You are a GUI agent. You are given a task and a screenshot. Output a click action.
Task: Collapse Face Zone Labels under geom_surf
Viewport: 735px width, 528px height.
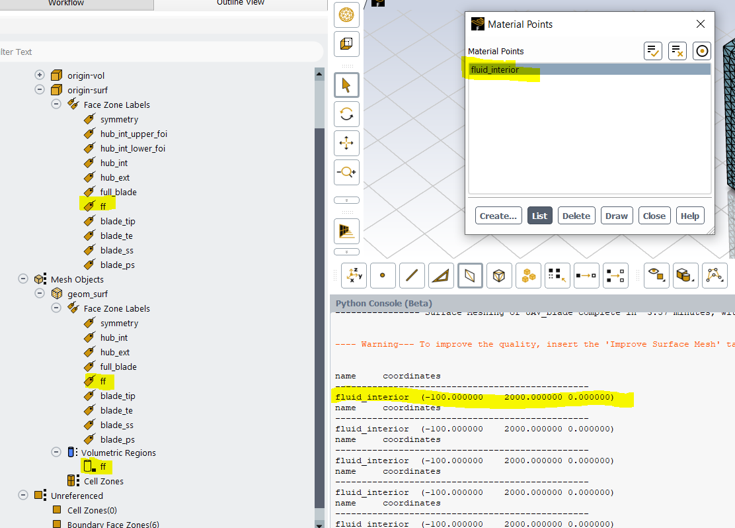click(x=56, y=308)
